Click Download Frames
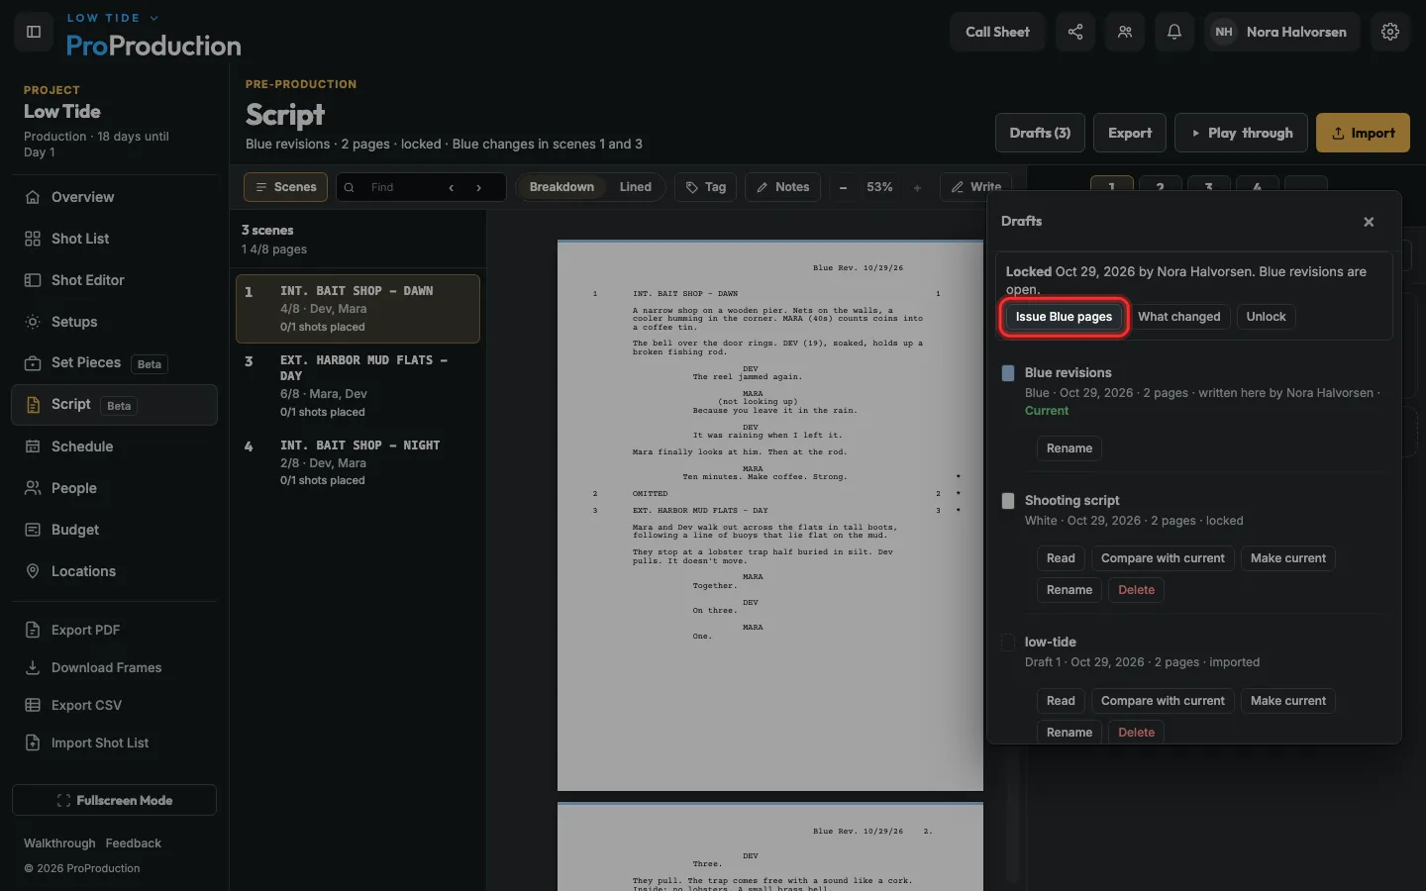The width and height of the screenshot is (1426, 891). point(114,667)
